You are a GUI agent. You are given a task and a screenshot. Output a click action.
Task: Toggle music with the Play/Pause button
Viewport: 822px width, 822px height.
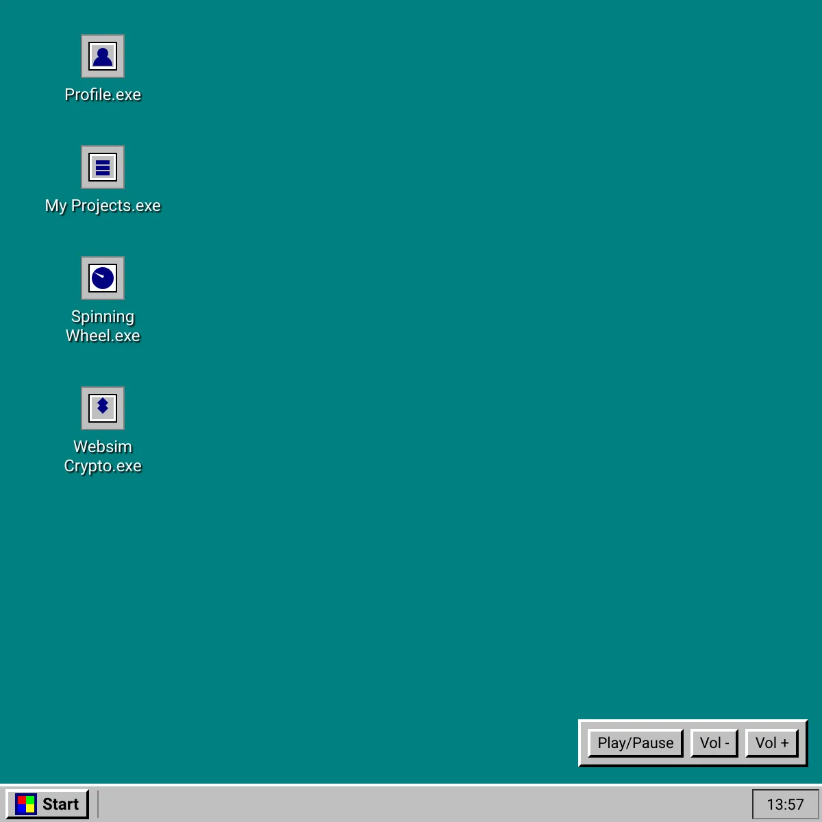(636, 743)
